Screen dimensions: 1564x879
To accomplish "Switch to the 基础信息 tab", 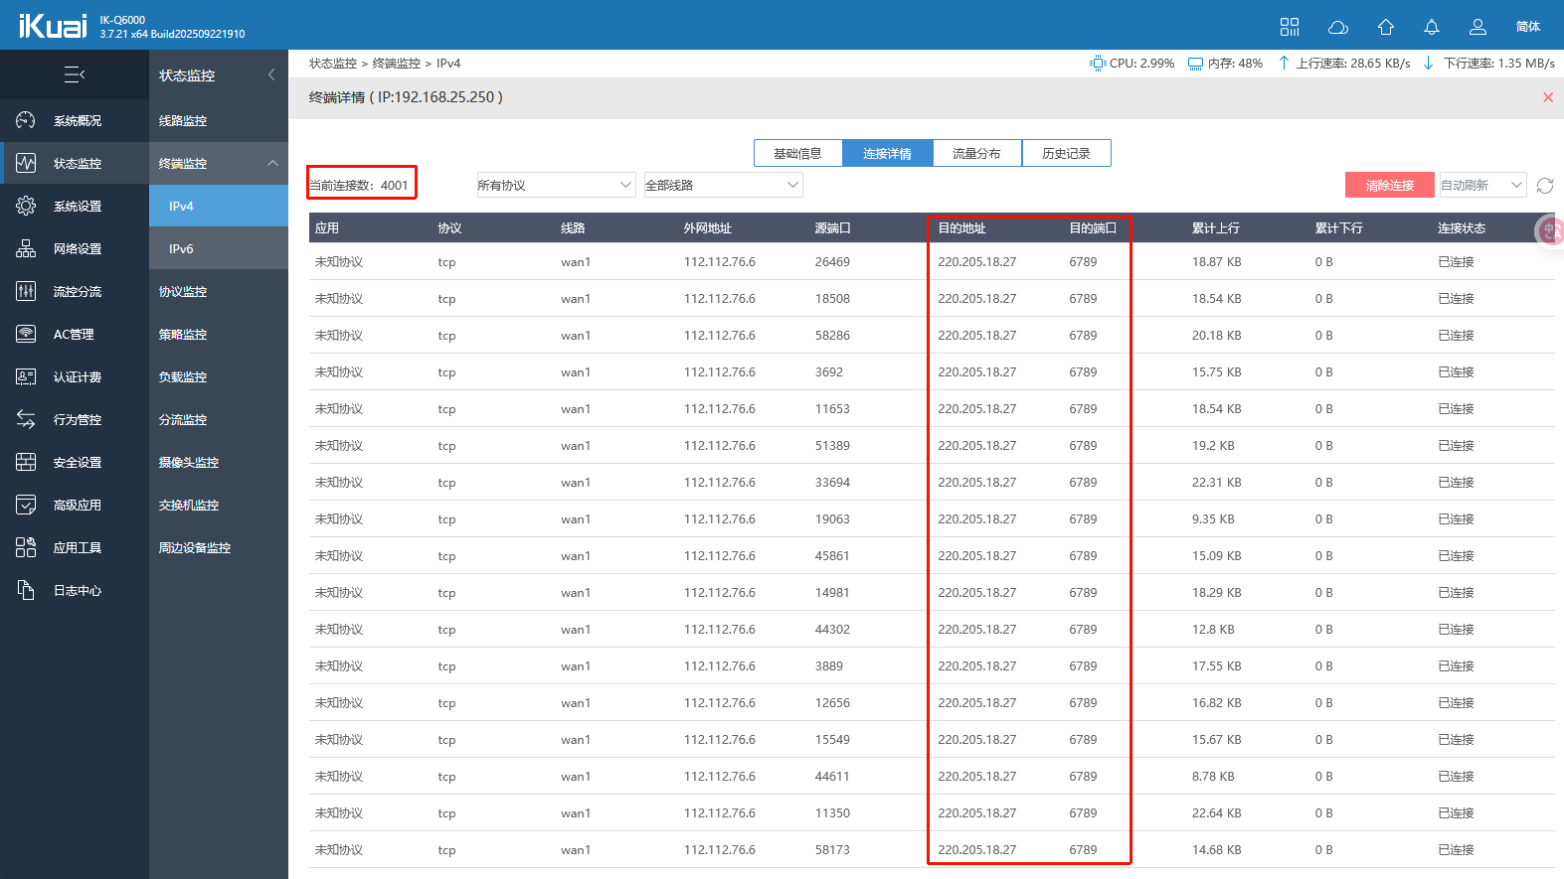I will coord(797,154).
